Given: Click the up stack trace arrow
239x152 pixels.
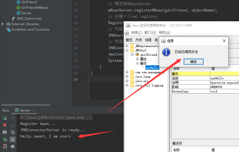Looking at the screenshot, I should pos(13,118).
